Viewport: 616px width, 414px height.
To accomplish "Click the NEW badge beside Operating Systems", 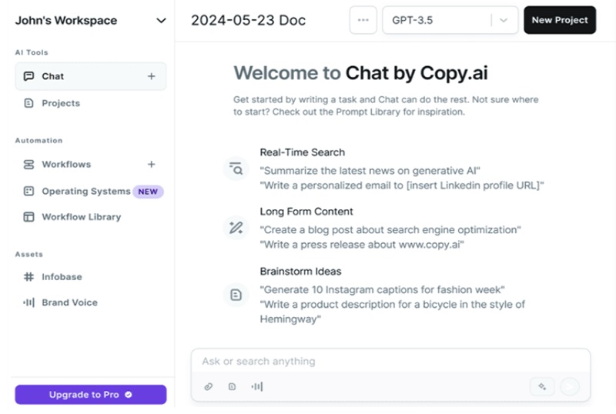I will coord(148,192).
